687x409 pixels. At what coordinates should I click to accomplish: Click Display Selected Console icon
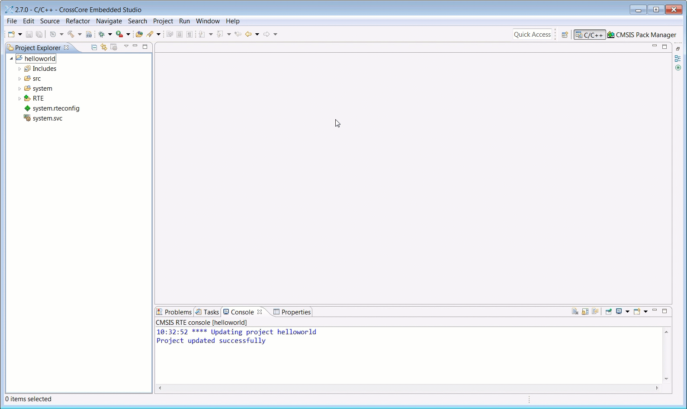point(619,311)
